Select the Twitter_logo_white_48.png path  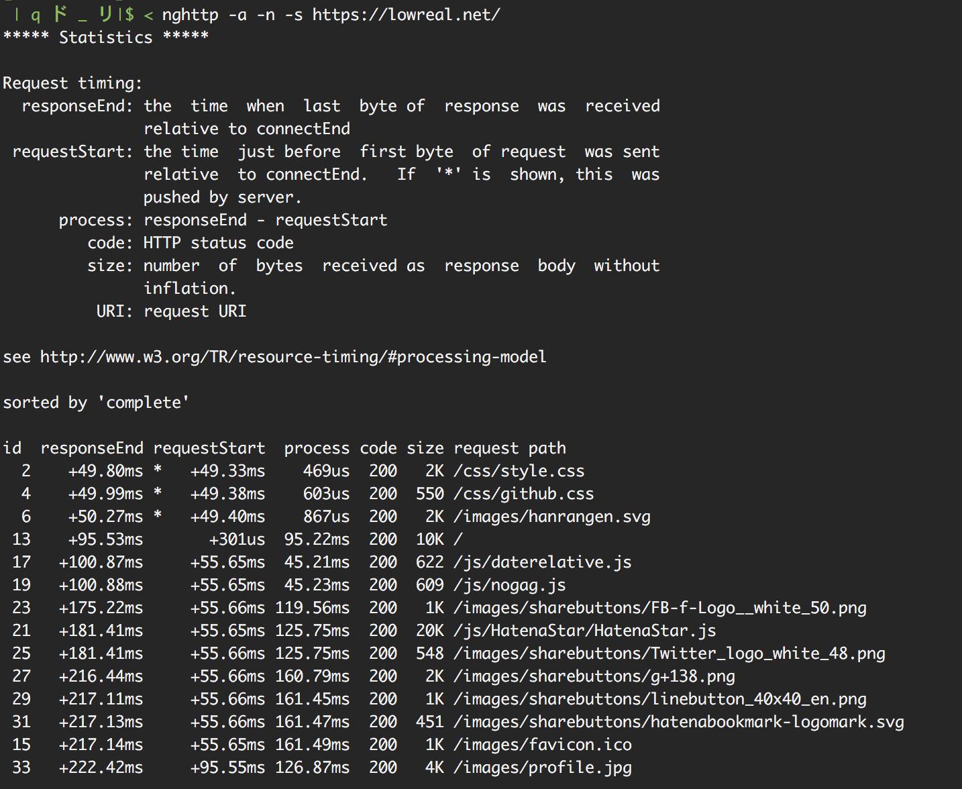tap(670, 653)
